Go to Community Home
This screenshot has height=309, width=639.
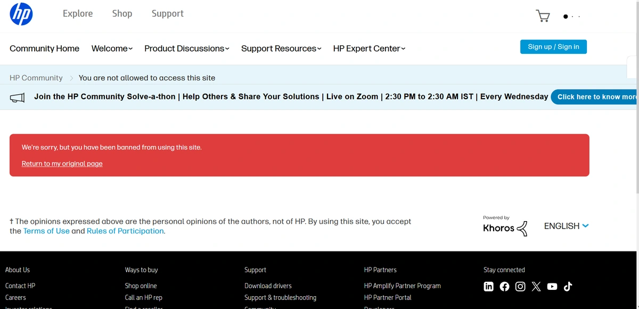coord(44,48)
